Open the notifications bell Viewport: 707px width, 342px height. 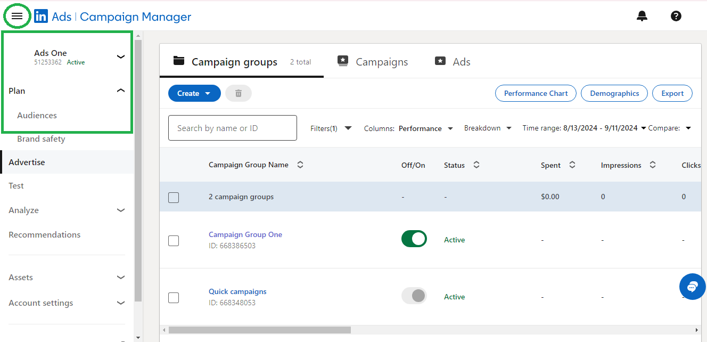click(x=642, y=16)
